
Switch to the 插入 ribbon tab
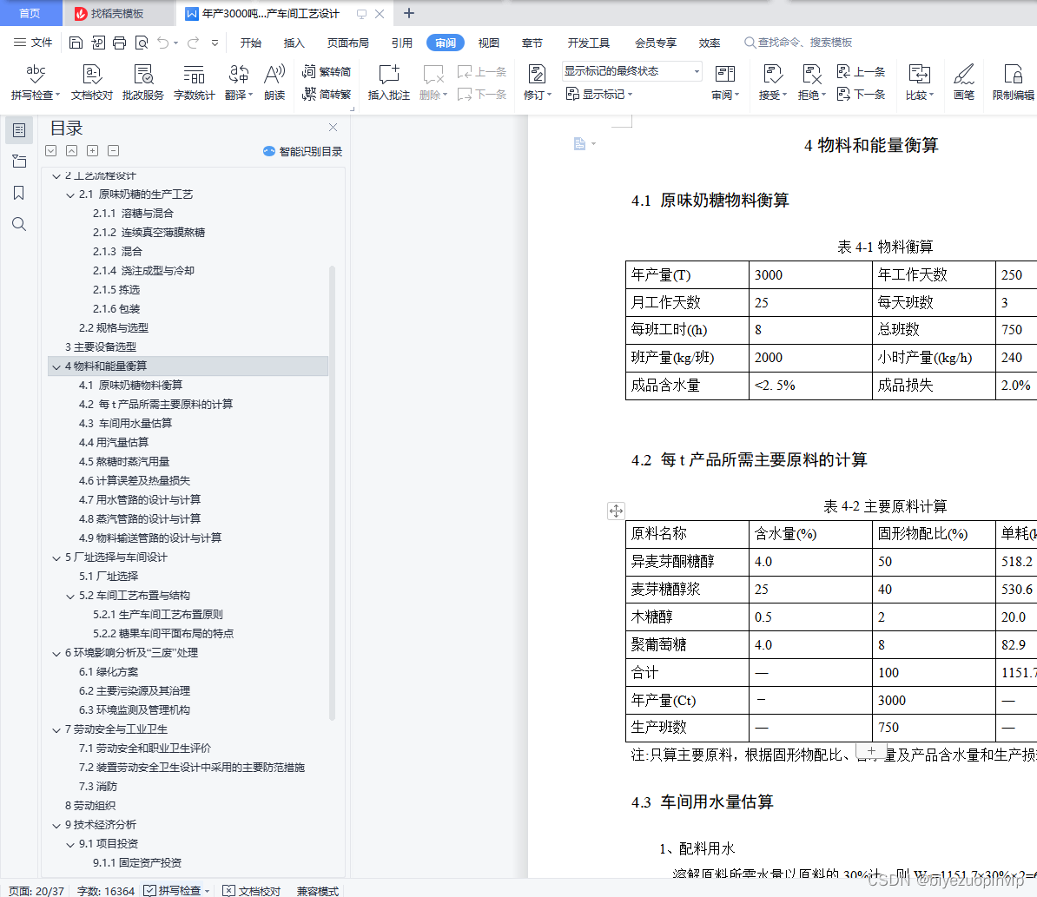click(x=294, y=43)
